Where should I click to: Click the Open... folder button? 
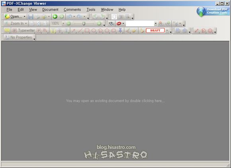pyautogui.click(x=13, y=16)
